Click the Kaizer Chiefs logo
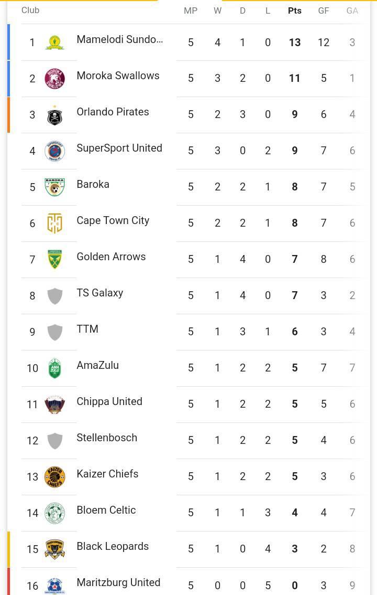The width and height of the screenshot is (377, 595). click(x=55, y=477)
